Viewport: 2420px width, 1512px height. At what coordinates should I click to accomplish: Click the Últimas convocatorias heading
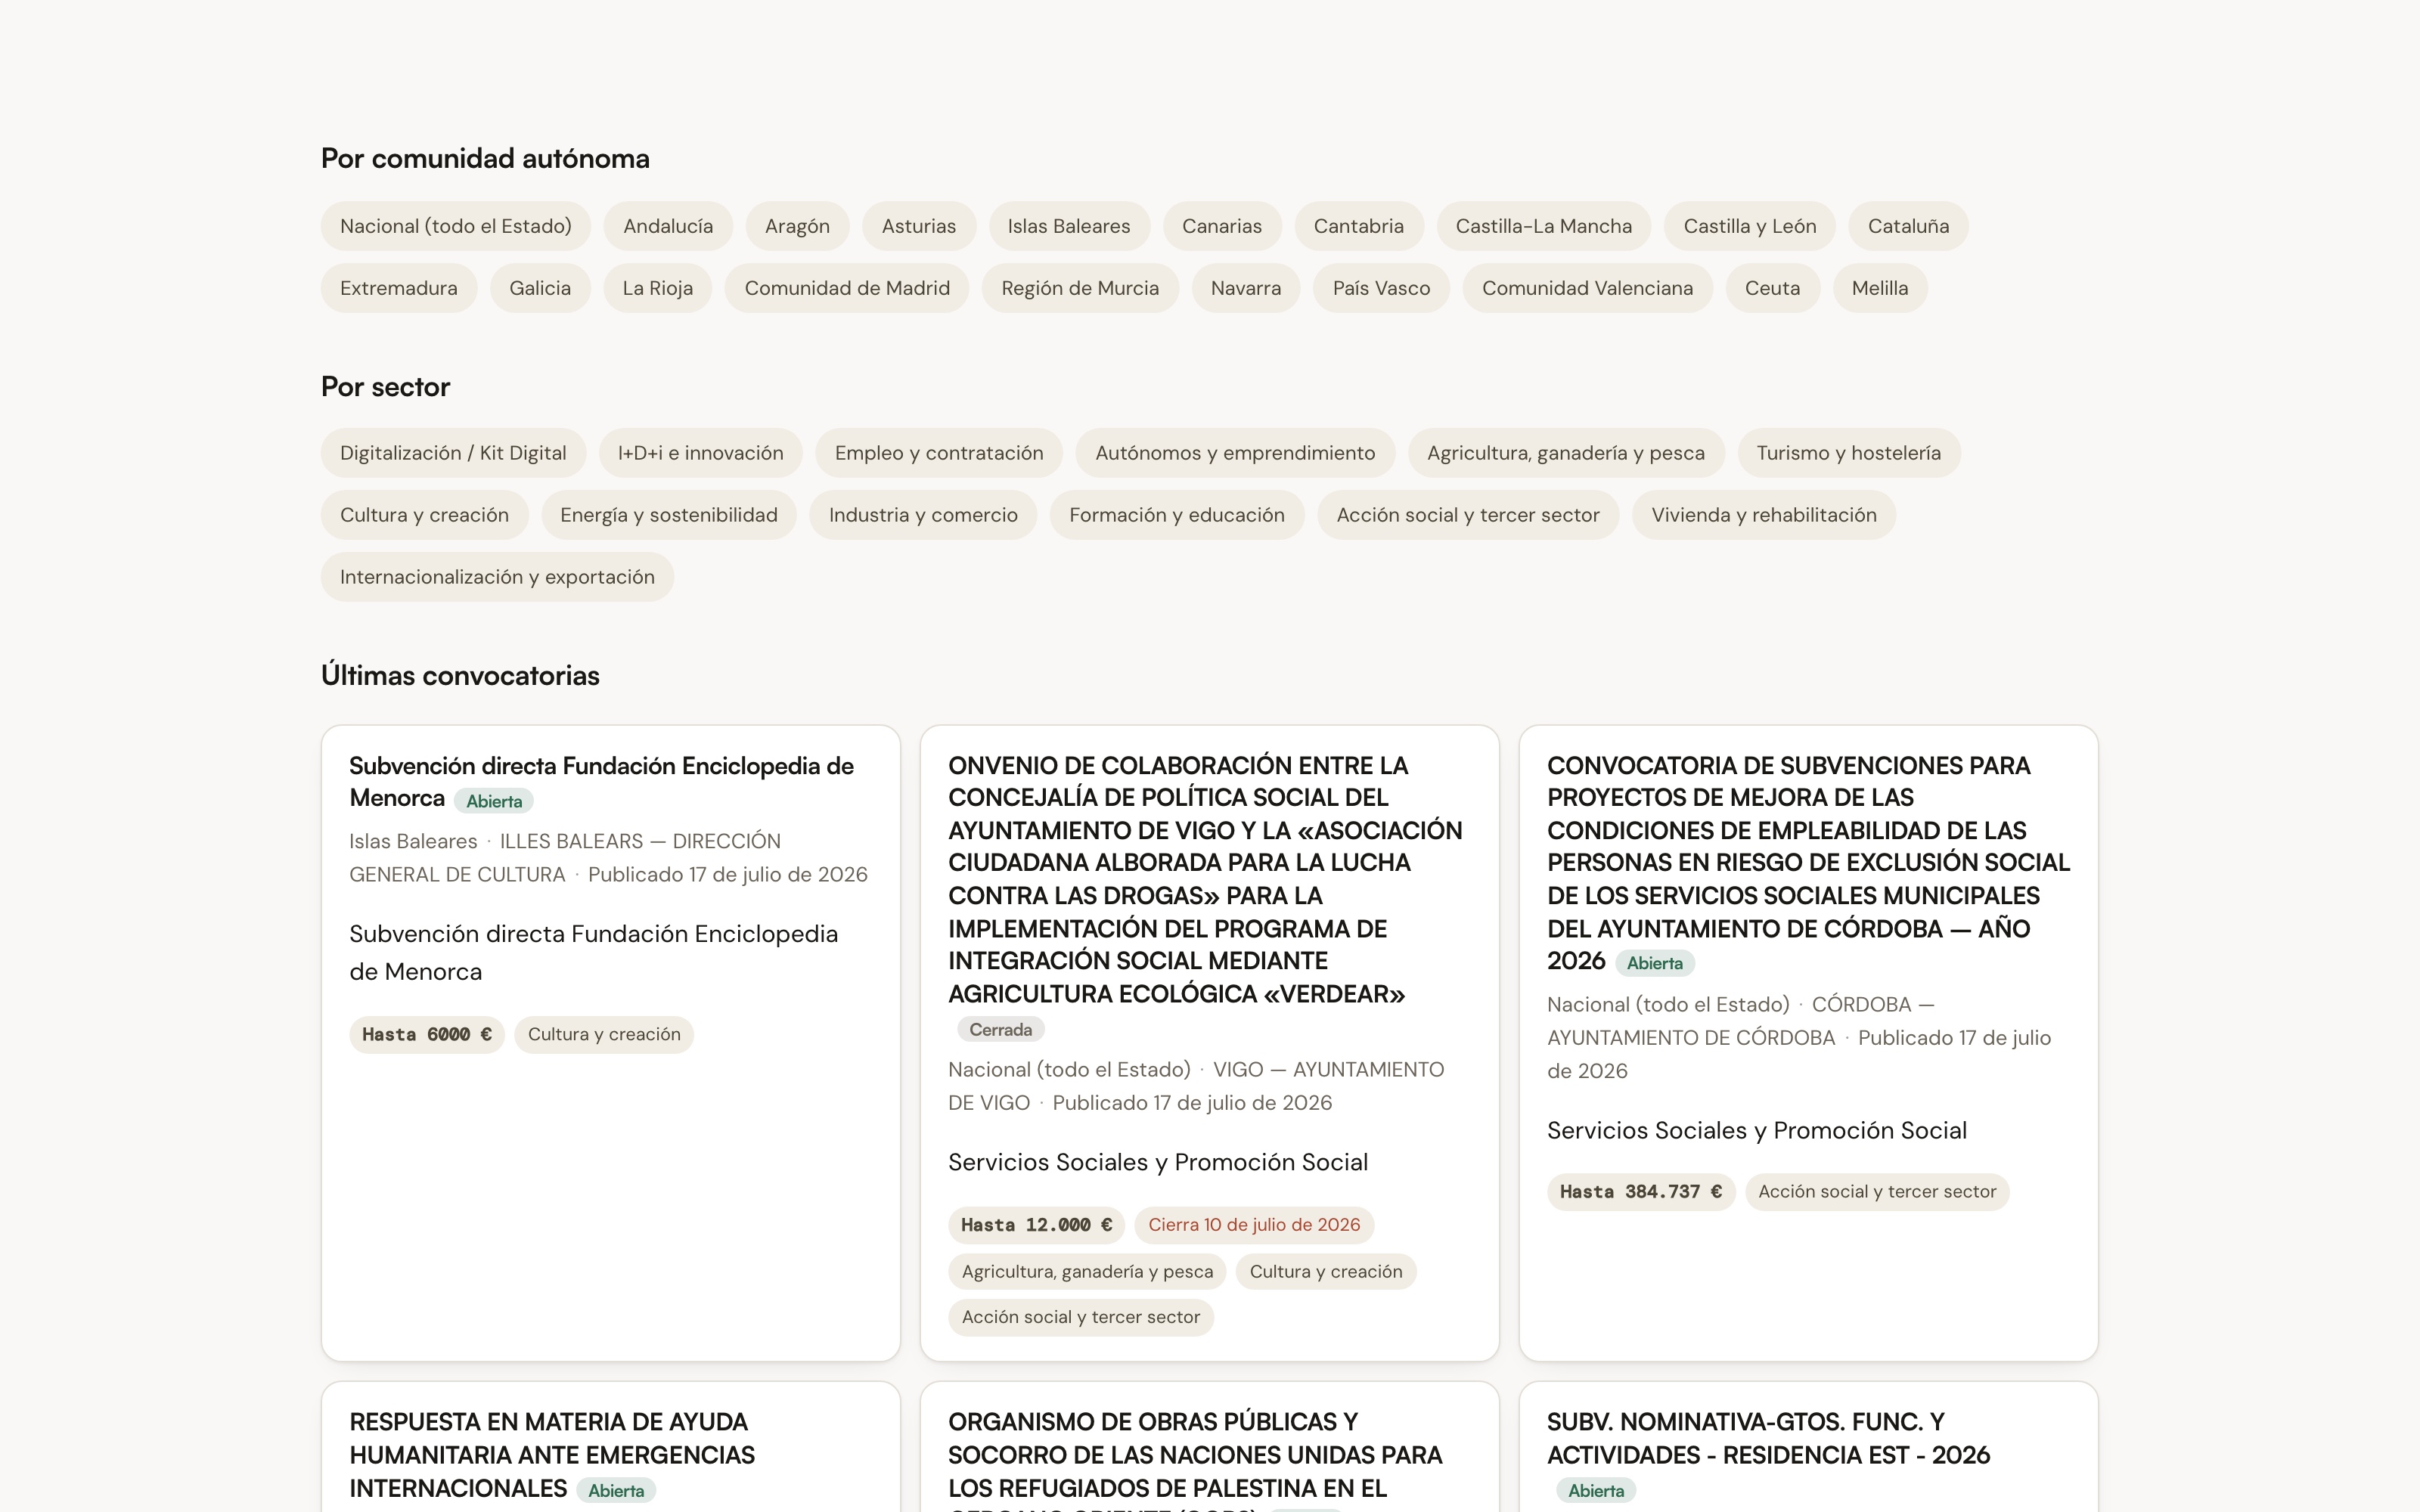tap(460, 676)
